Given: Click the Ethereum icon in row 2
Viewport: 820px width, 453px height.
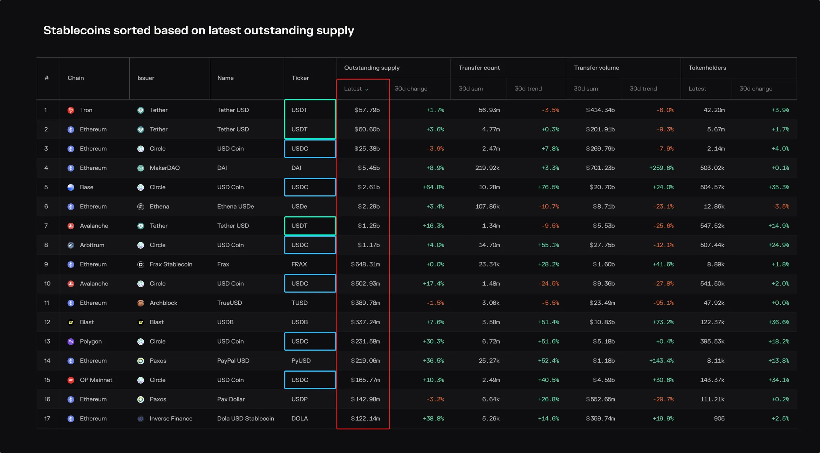Looking at the screenshot, I should tap(71, 129).
